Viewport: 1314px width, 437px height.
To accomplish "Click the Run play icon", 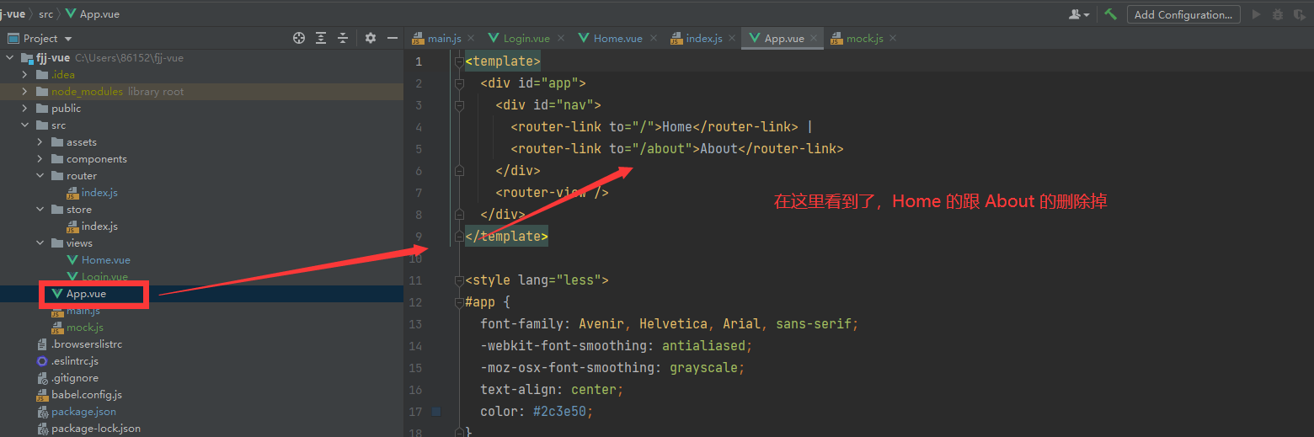I will (x=1257, y=14).
